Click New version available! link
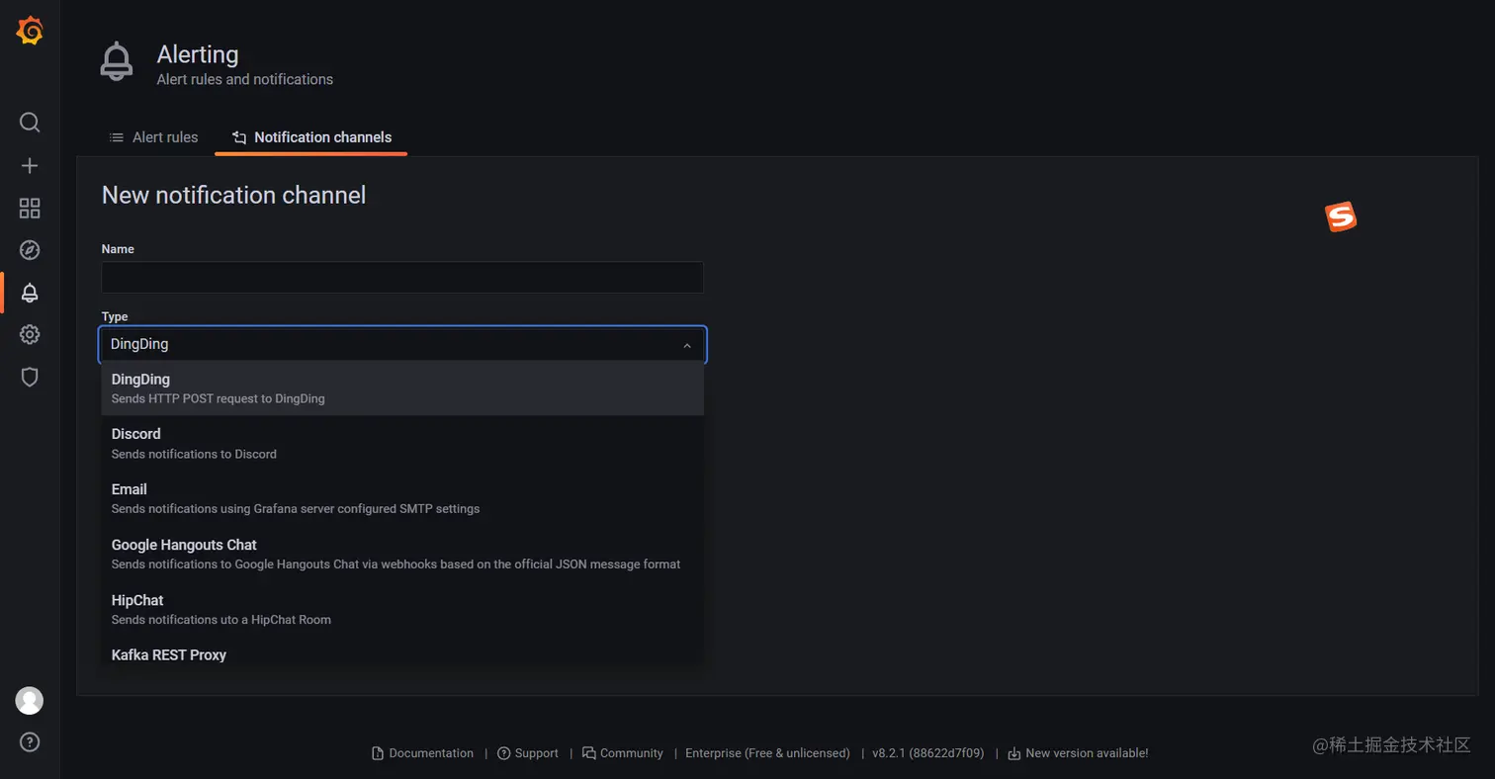The width and height of the screenshot is (1495, 779). (x=1078, y=753)
